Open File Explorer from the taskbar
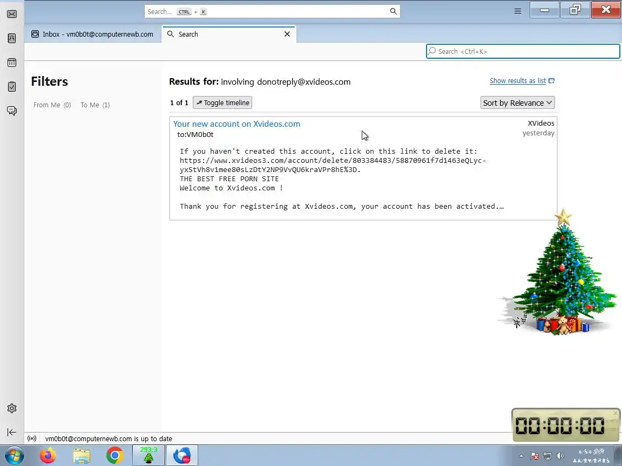 pos(82,456)
